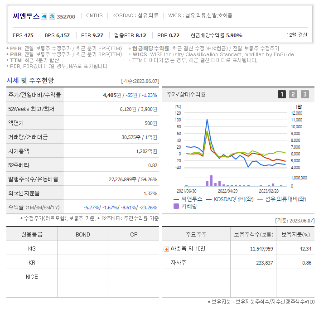Click the 발행주식수 value 27,276,899주 / 54.26%

point(133,179)
